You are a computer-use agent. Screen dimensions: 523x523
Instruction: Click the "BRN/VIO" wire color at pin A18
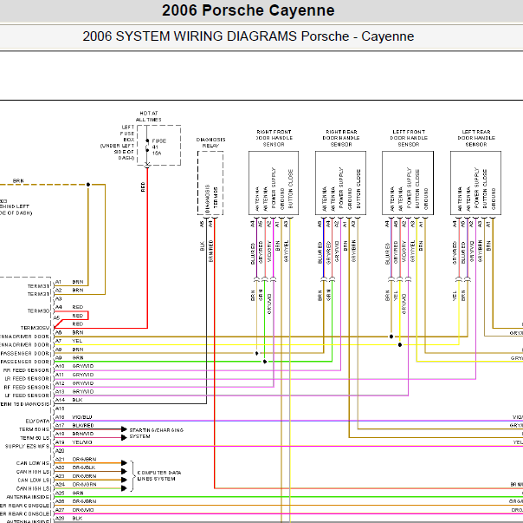[x=83, y=434]
